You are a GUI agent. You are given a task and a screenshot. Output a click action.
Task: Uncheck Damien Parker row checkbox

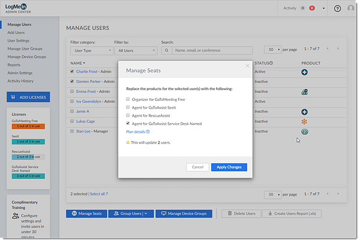coord(72,81)
